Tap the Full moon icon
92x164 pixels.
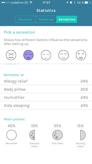(57, 135)
